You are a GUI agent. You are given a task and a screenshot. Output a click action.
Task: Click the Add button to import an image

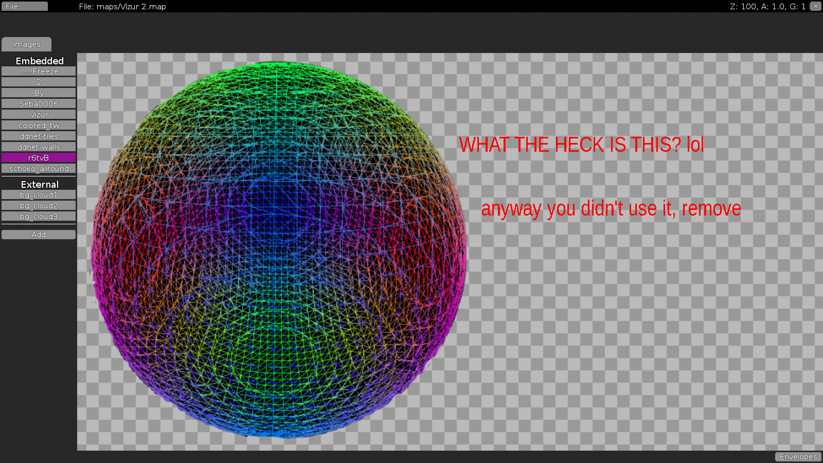pos(38,234)
